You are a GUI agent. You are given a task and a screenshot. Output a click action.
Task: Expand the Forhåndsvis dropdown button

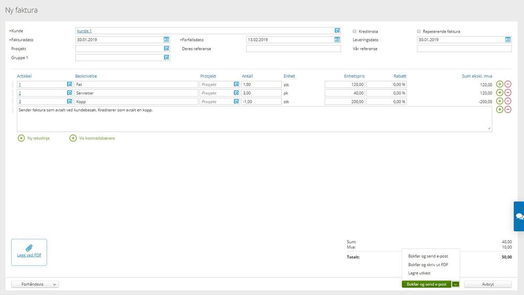tap(35, 285)
